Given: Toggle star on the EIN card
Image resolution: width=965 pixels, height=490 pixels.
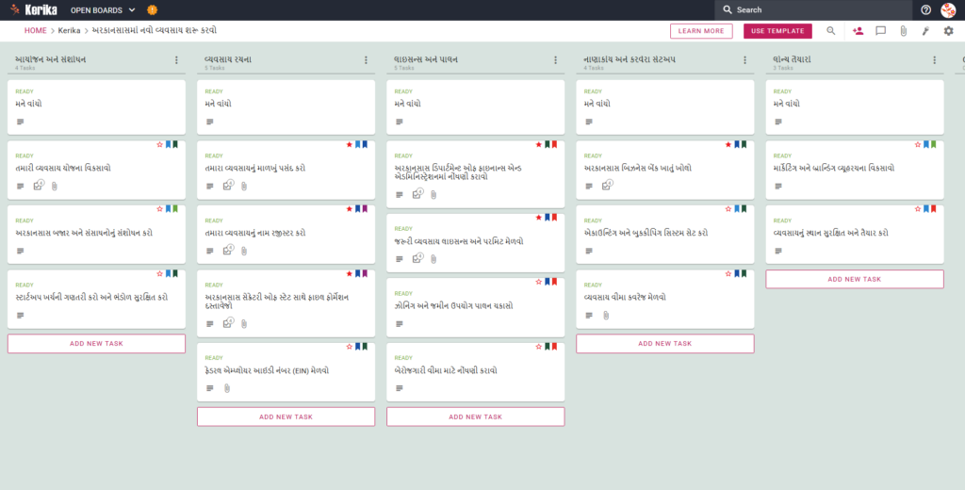Looking at the screenshot, I should 349,347.
